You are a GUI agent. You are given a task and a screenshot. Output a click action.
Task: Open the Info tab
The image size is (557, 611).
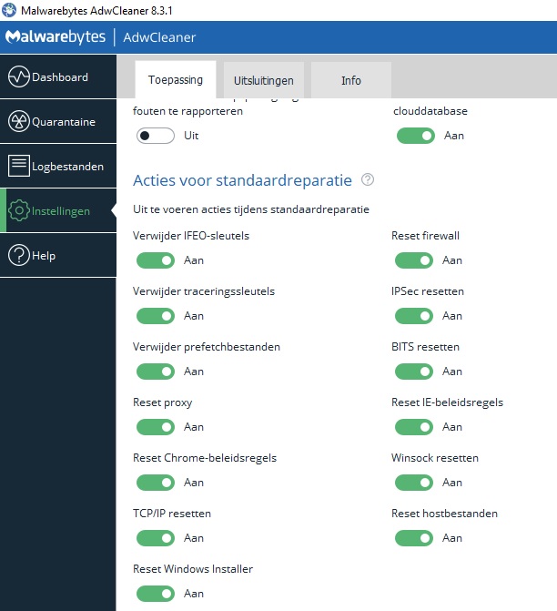point(351,80)
